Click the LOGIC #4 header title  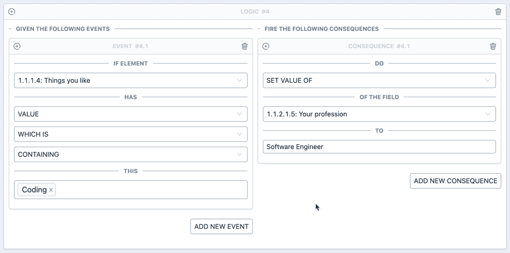(x=255, y=12)
